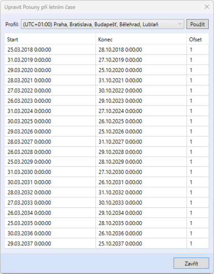Select end cell 29.10.2028 0:00:00
Screen dimensions: 214x274
(x=141, y=152)
